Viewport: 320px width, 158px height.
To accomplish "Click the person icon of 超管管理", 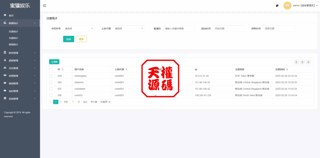I will click(5, 60).
